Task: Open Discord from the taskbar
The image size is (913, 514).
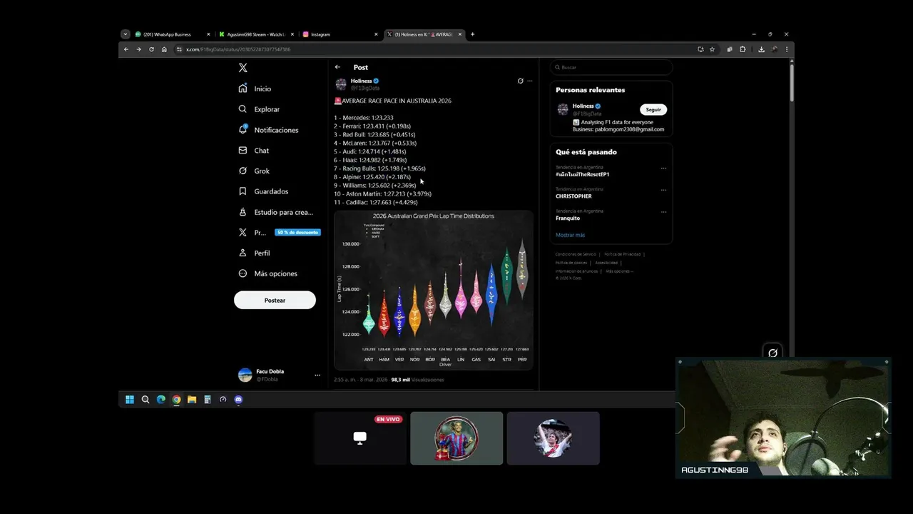Action: [238, 400]
